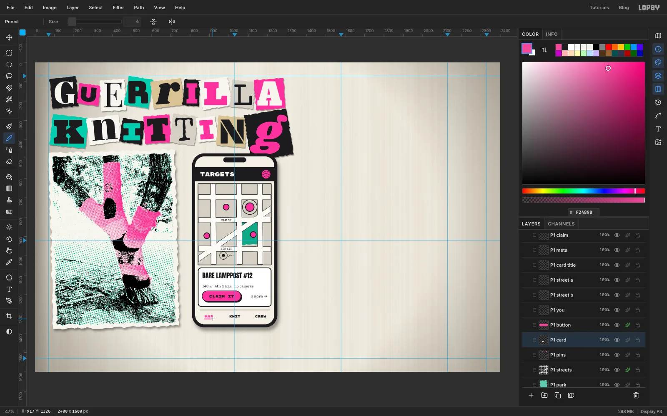Screen dimensions: 667x416
Task: Select the Clone Stamp tool
Action: tap(9, 200)
